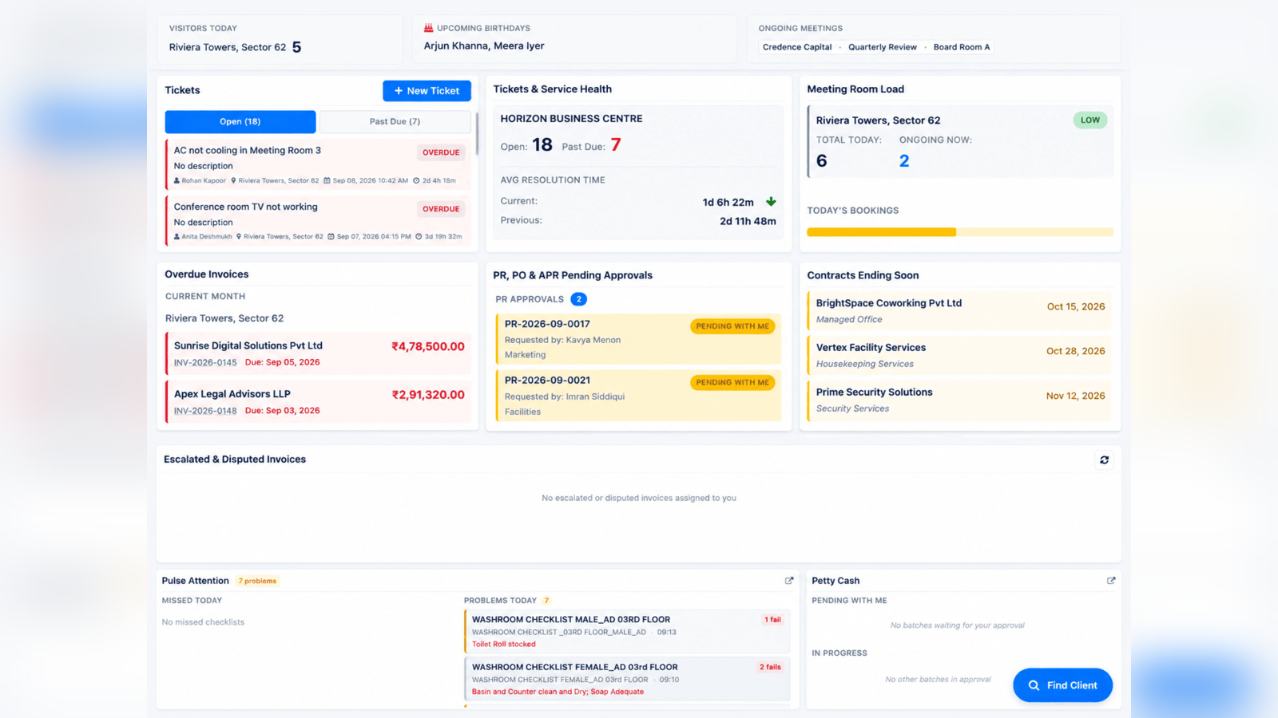
Task: Click the PR Approvals count badge
Action: 579,299
